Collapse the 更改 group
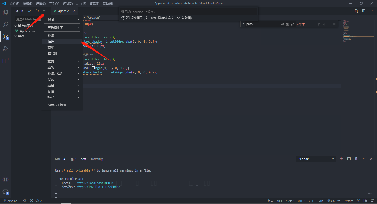The image size is (377, 204). [16, 36]
